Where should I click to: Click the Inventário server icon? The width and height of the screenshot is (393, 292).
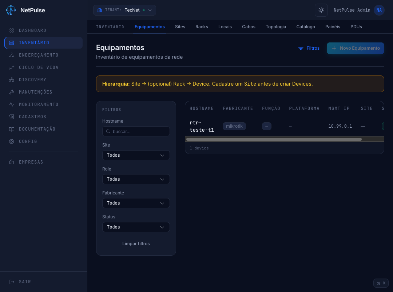(x=12, y=43)
